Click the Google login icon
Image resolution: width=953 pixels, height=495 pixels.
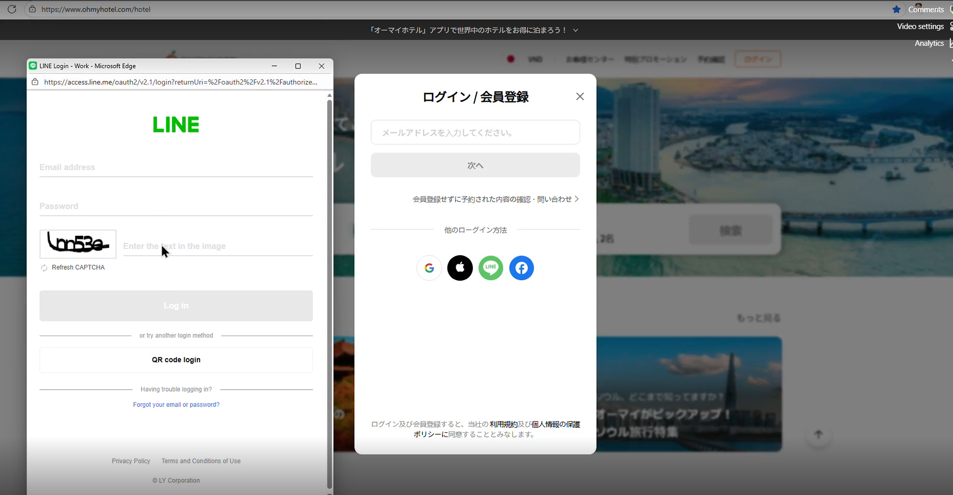click(429, 268)
